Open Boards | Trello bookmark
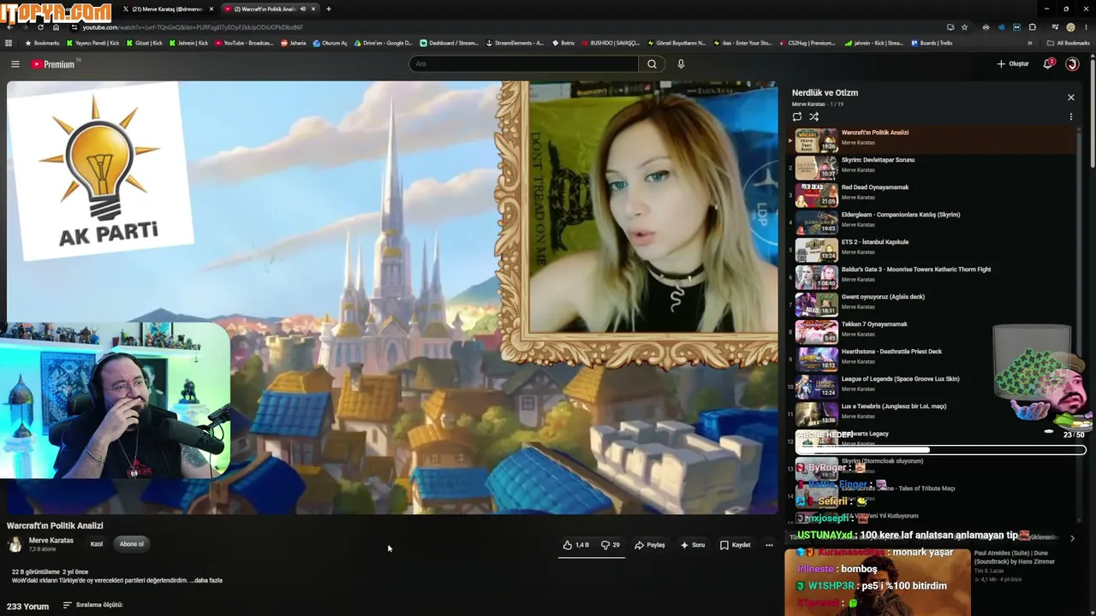 [x=932, y=43]
